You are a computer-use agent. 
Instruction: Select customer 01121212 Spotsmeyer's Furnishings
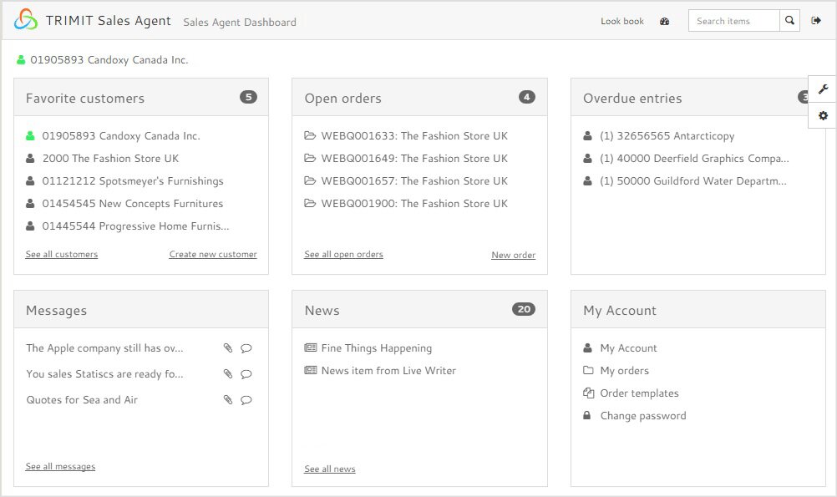pos(132,181)
